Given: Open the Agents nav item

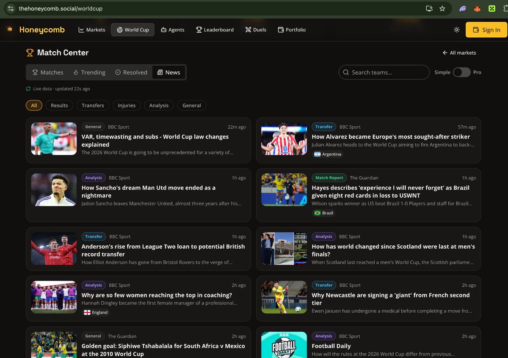Looking at the screenshot, I should click(x=173, y=30).
